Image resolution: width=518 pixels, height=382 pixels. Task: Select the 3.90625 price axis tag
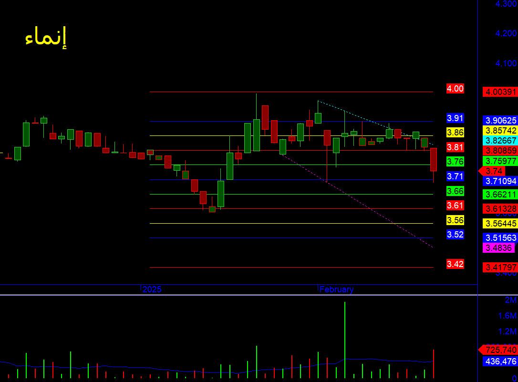tap(500, 121)
